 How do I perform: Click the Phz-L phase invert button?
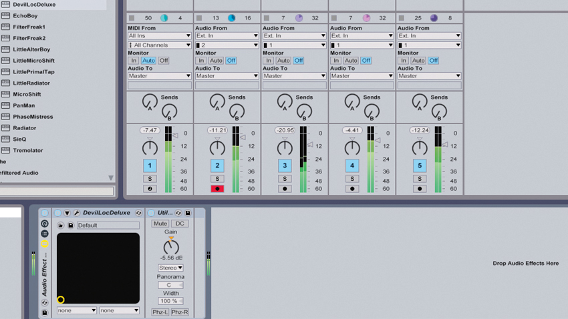pos(160,312)
